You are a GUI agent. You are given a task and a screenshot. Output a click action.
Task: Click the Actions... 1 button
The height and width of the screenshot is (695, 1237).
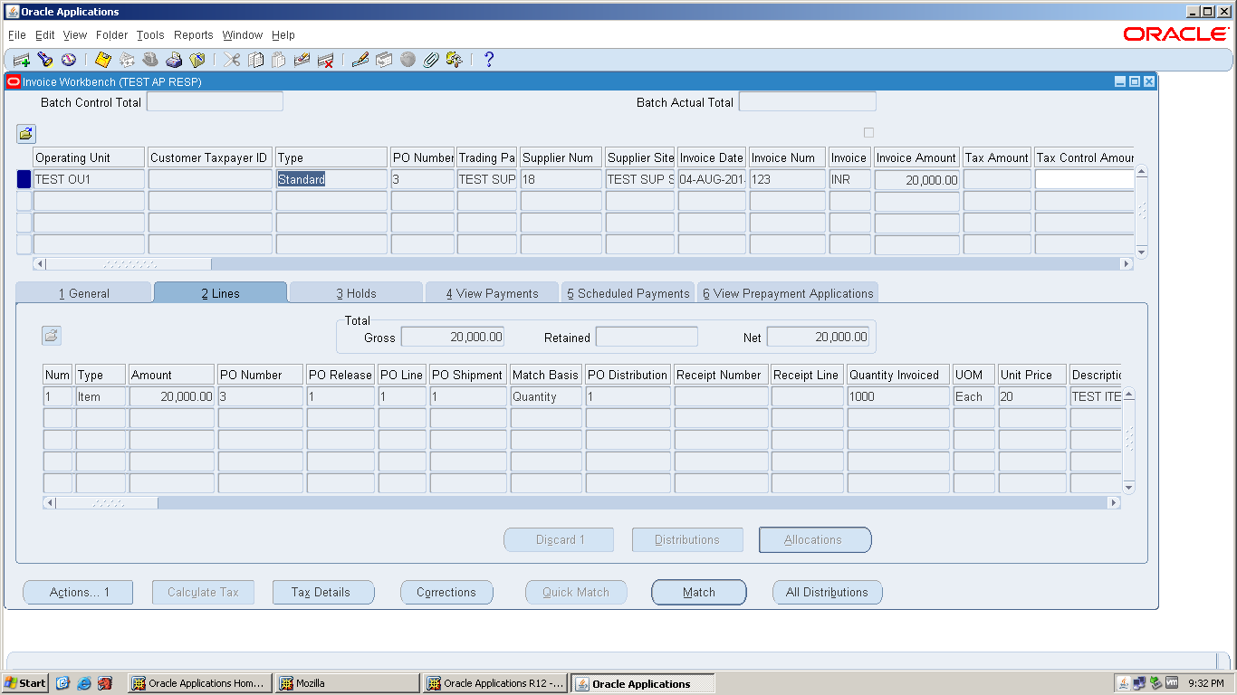tap(79, 593)
